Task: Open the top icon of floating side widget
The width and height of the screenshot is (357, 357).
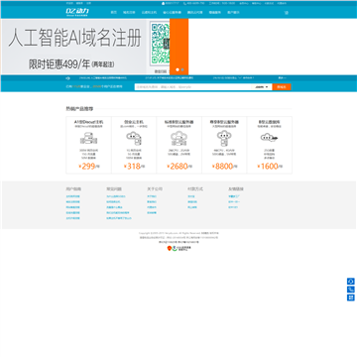Action: [x=351, y=282]
